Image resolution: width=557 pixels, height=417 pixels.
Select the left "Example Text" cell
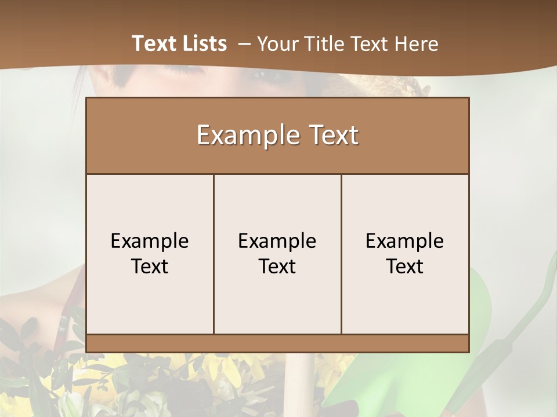150,254
